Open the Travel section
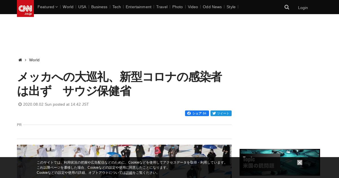339x178 pixels. (x=162, y=7)
